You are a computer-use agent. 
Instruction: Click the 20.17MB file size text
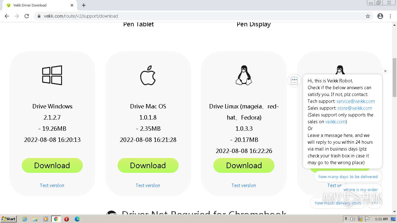point(244,140)
